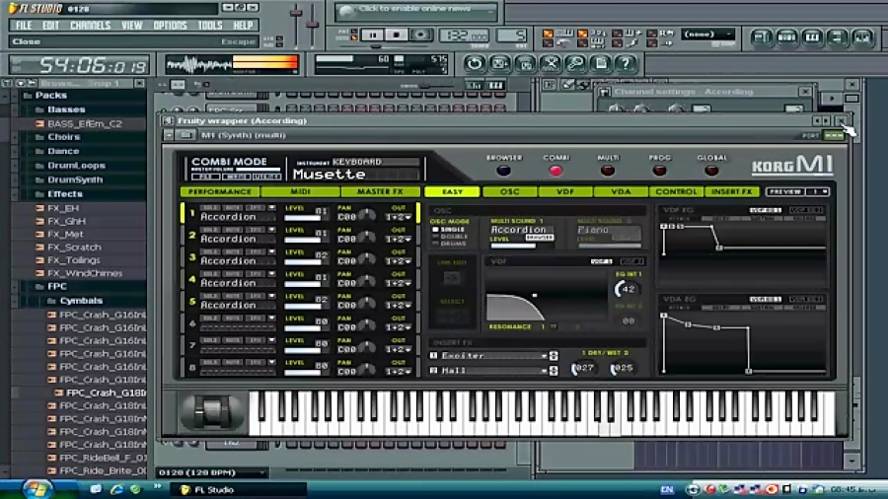Open OUT 1+2 dropdown for timbre 8
Image resolution: width=888 pixels, height=499 pixels.
coord(399,372)
